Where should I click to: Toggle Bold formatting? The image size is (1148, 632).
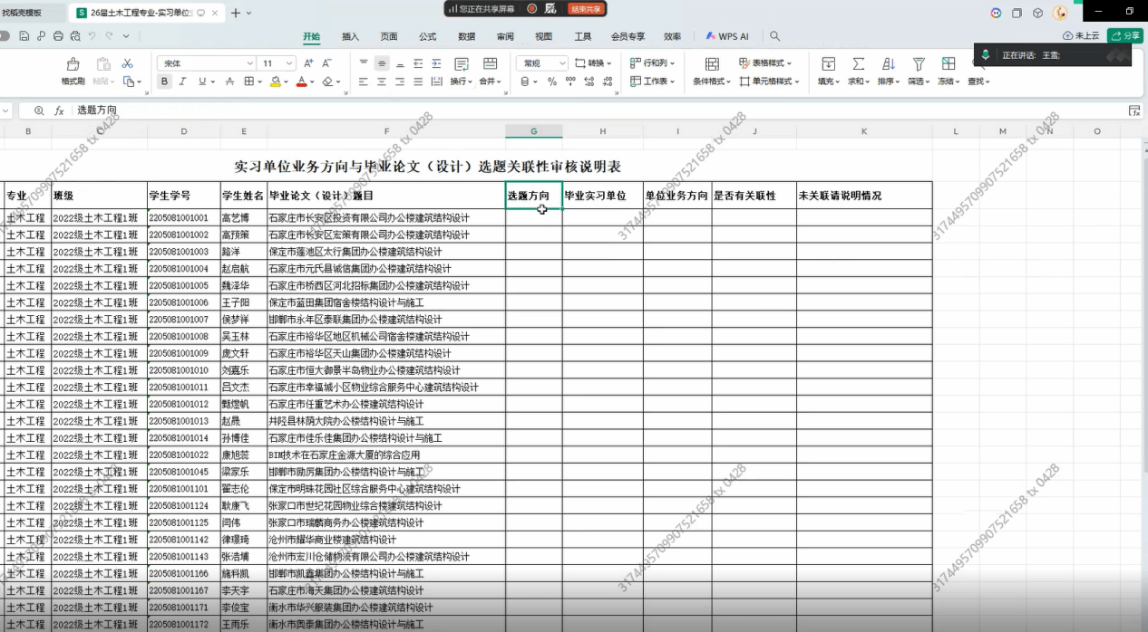(x=164, y=81)
